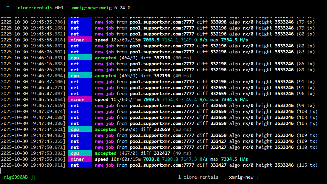Select the rig6890AB hostname in status bar
Image resolution: width=327 pixels, height=184 pixels.
[16, 177]
